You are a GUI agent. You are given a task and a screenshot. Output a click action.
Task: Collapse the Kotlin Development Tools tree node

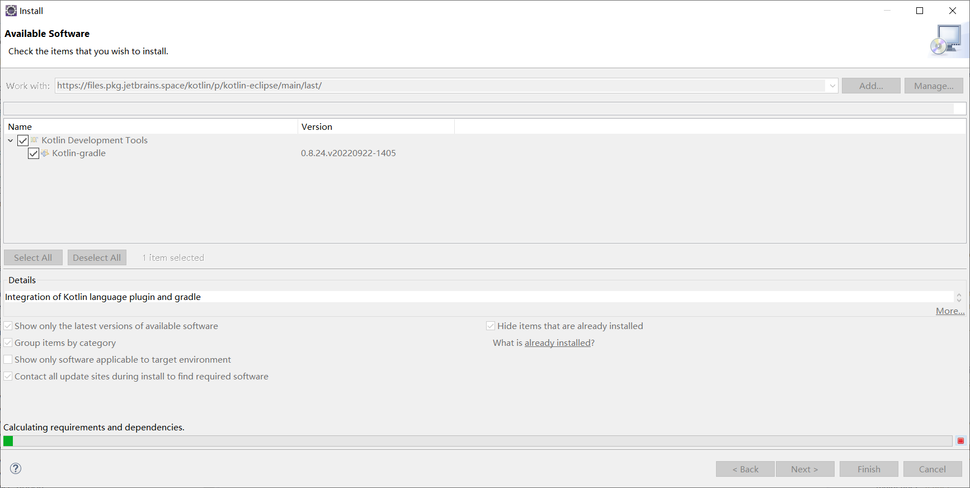pos(11,140)
